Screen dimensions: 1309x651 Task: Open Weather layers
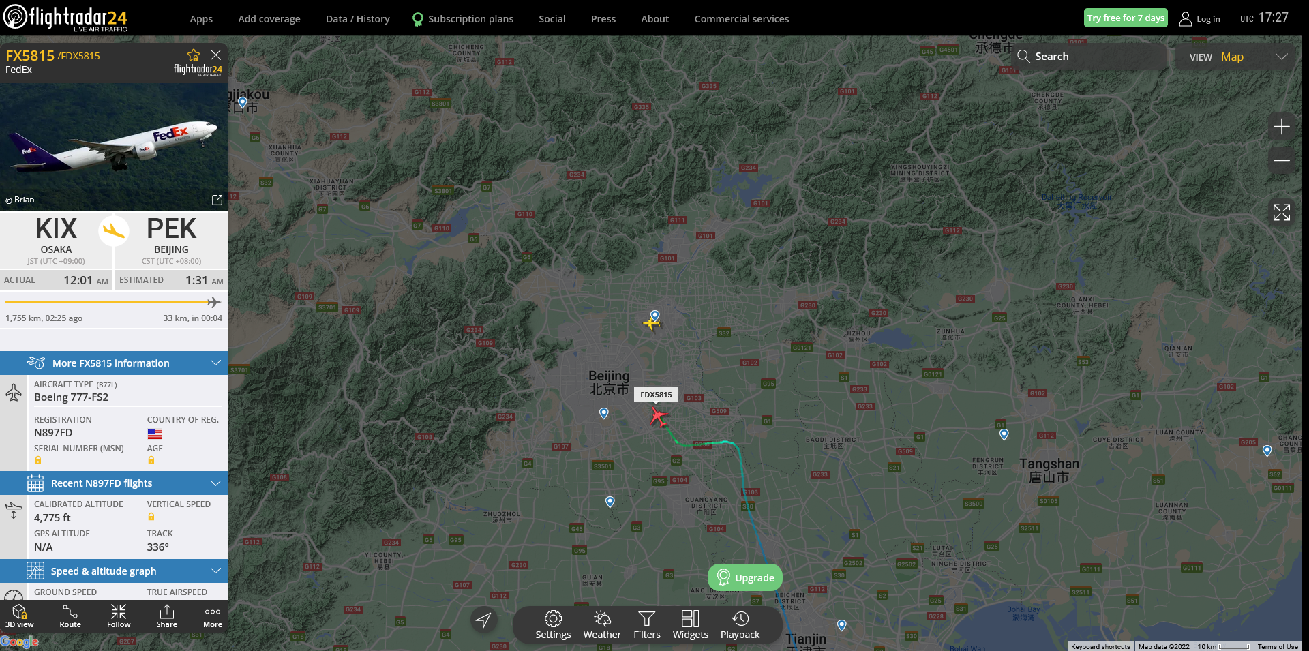click(602, 625)
